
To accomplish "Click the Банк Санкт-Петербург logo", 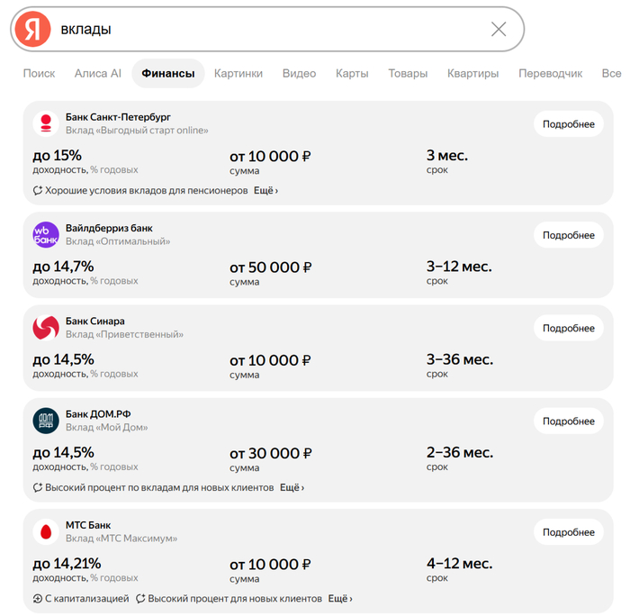I will 46,123.
